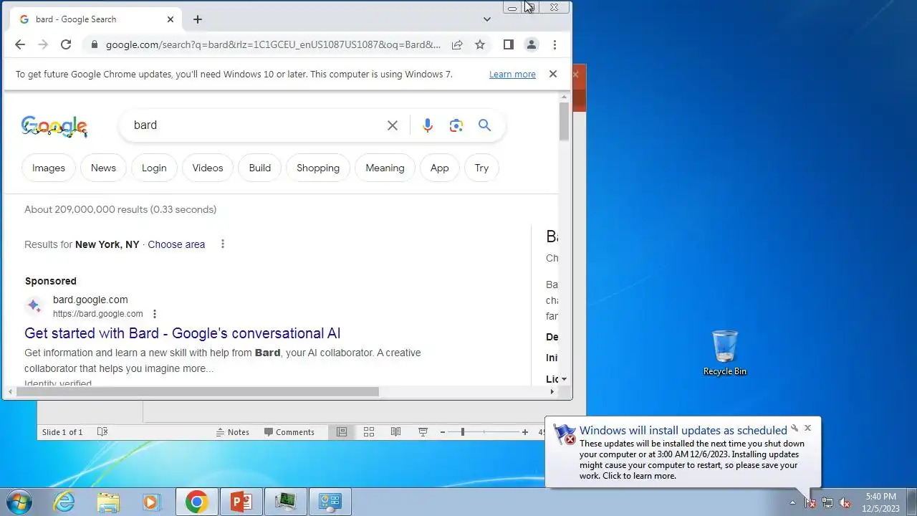
Task: Show hidden system tray icons
Action: 792,502
